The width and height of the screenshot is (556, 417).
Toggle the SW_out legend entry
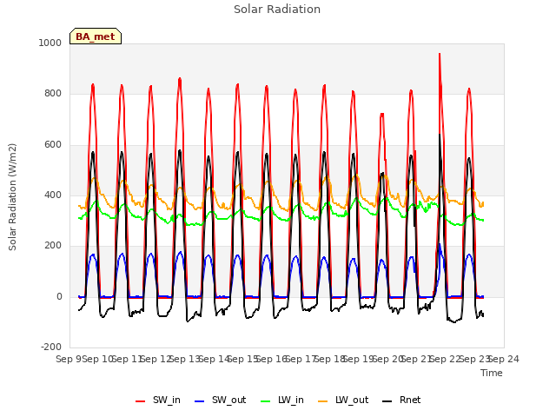tap(220, 400)
